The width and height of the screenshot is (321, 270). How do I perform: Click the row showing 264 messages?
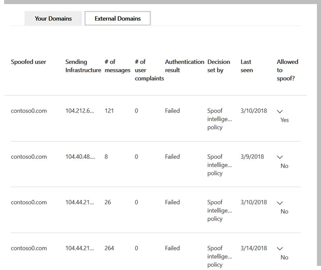point(156,251)
